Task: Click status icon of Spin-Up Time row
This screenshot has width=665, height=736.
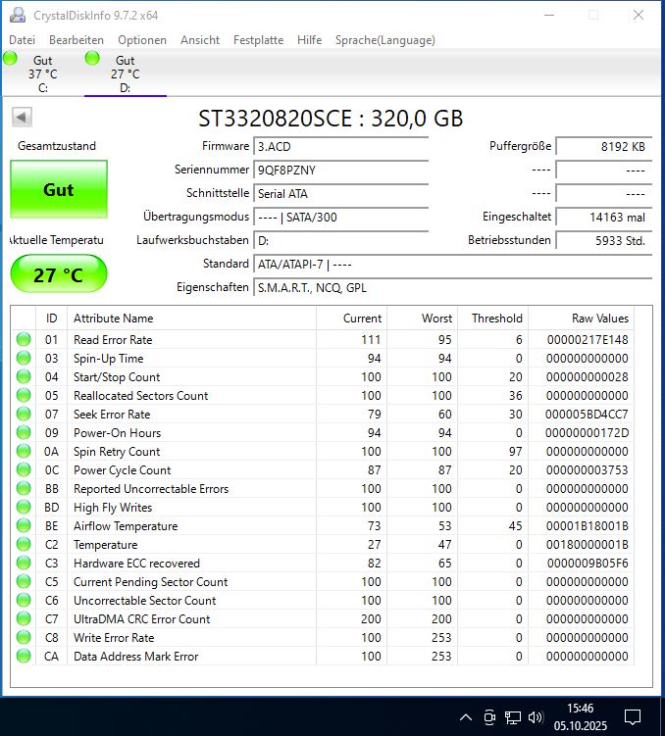Action: click(x=24, y=358)
